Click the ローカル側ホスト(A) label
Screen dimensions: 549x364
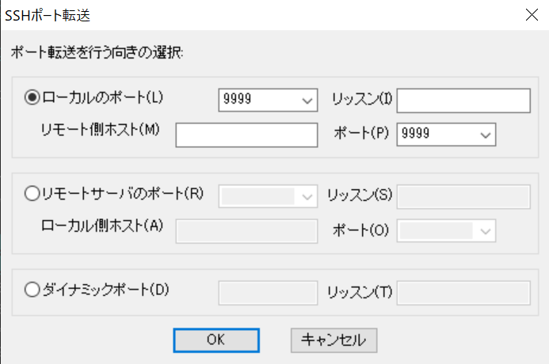102,226
